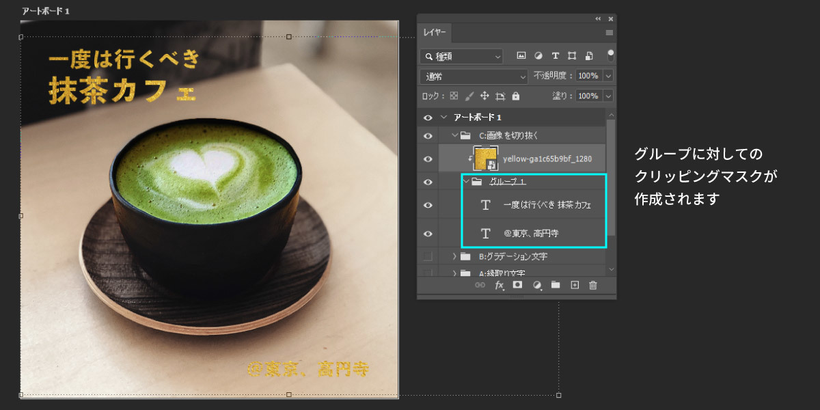Filter layers by smart object type

[x=589, y=56]
